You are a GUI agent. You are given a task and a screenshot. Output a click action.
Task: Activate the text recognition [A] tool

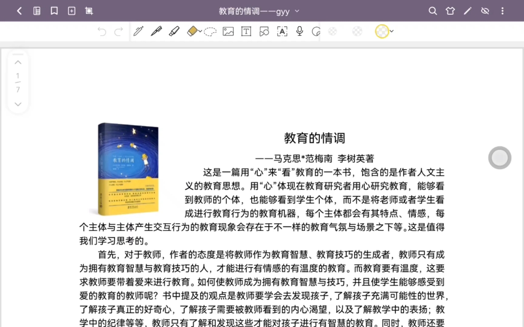(281, 31)
